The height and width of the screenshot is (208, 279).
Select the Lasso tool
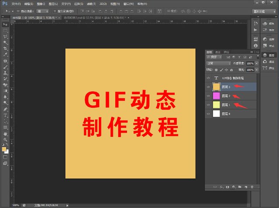tap(5, 37)
